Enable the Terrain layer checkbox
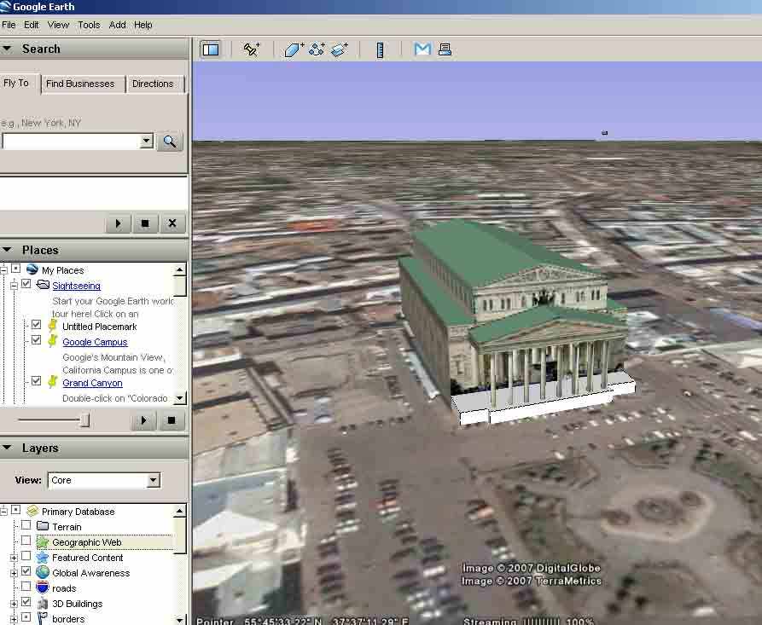The image size is (762, 625). pos(26,525)
